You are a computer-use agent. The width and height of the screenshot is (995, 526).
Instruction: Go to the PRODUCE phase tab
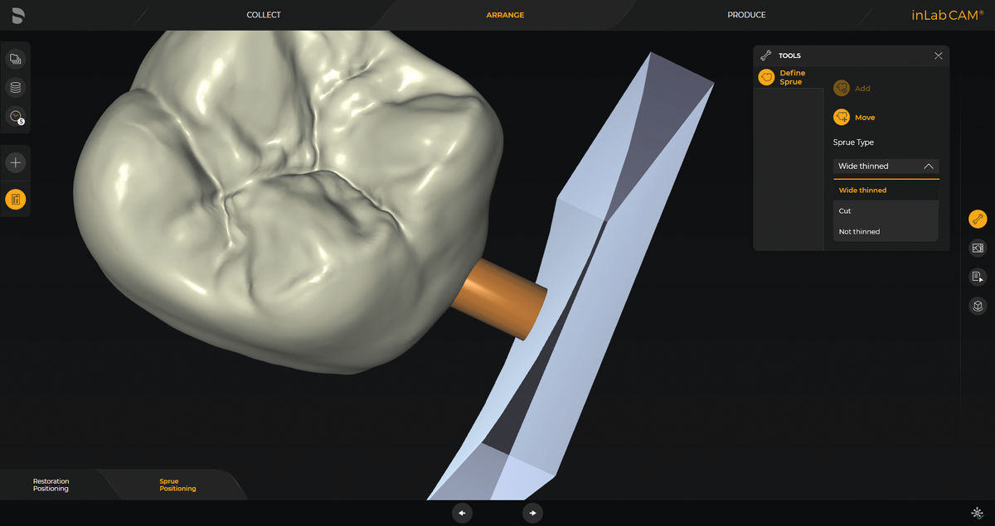[x=746, y=15]
